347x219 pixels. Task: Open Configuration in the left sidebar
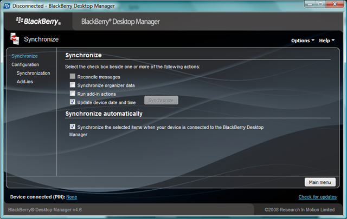[x=25, y=64]
